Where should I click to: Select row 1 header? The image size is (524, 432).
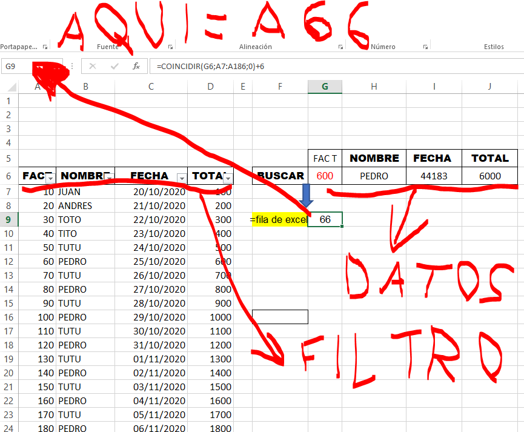tap(8, 101)
